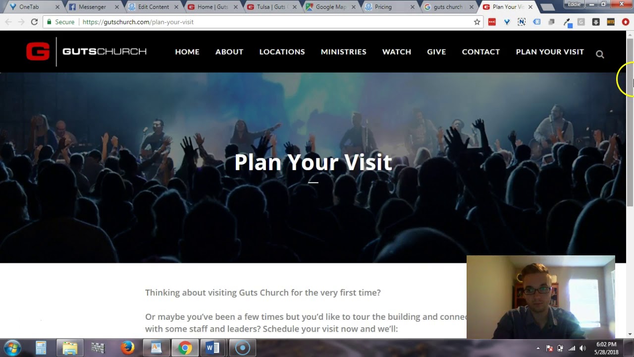
Task: Click the GIVE navigation link
Action: (x=436, y=52)
